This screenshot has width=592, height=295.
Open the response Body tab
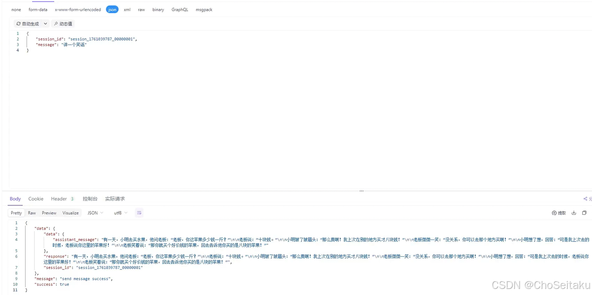point(15,199)
